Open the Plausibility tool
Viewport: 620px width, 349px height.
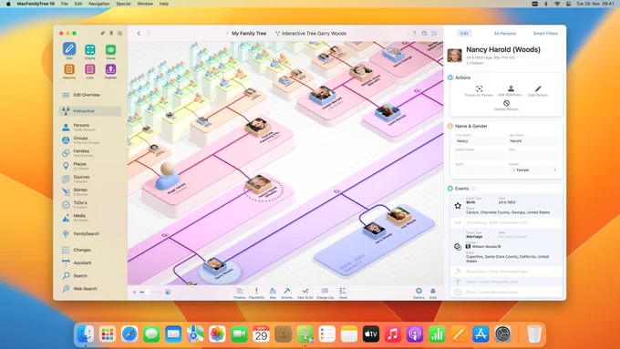coord(256,293)
